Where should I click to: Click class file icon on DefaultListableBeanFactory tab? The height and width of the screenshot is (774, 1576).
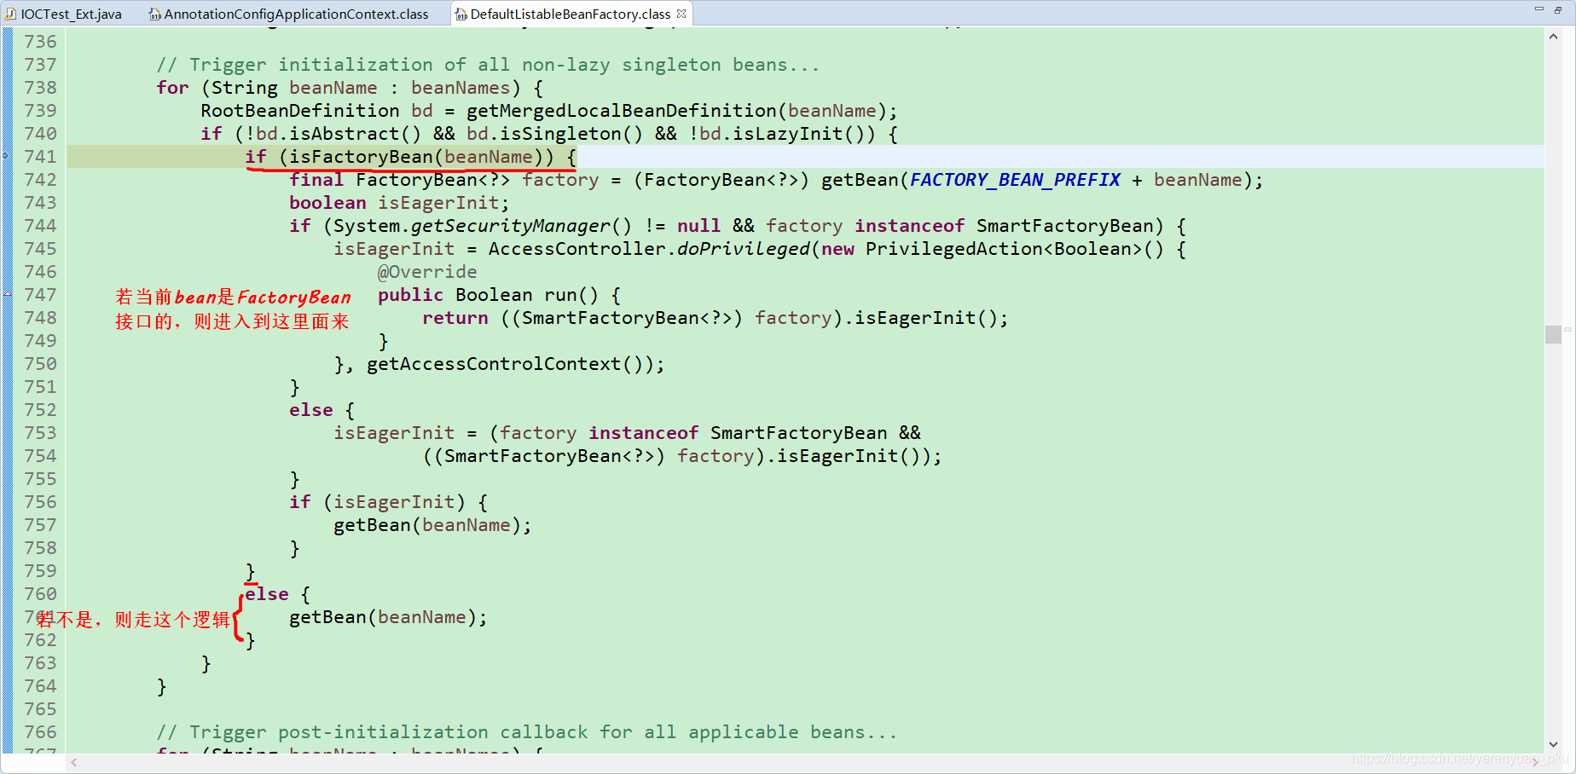pos(461,14)
